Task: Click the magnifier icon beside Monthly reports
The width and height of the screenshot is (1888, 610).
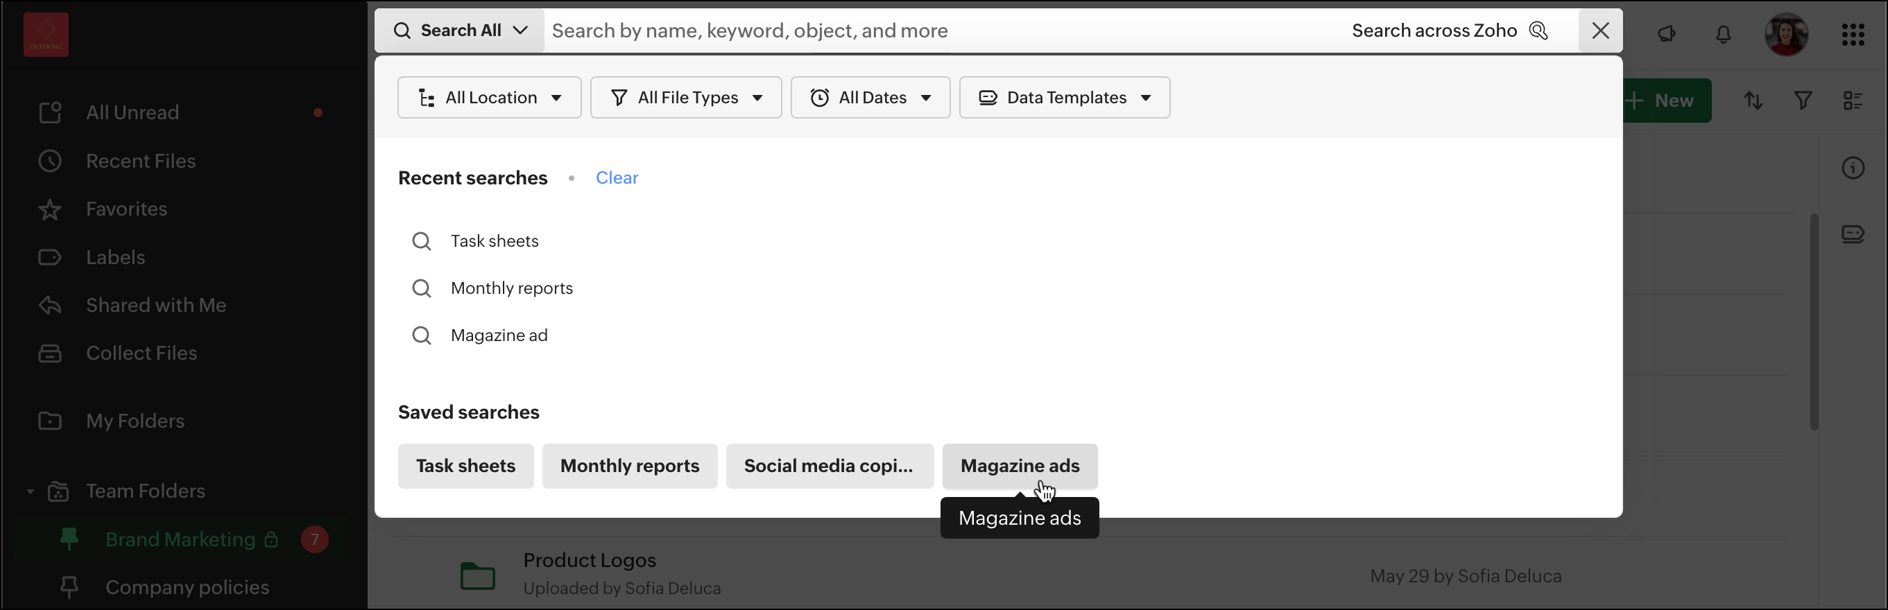Action: [422, 288]
